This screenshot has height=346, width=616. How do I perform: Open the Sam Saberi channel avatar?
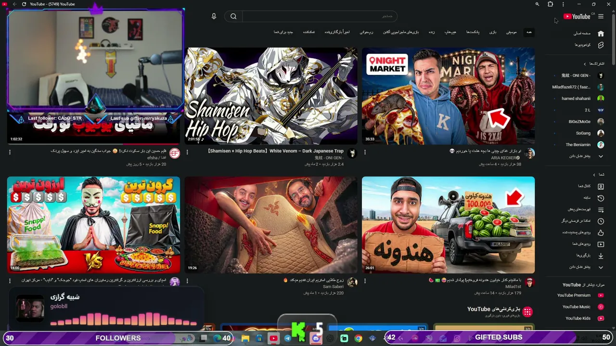[x=352, y=283]
